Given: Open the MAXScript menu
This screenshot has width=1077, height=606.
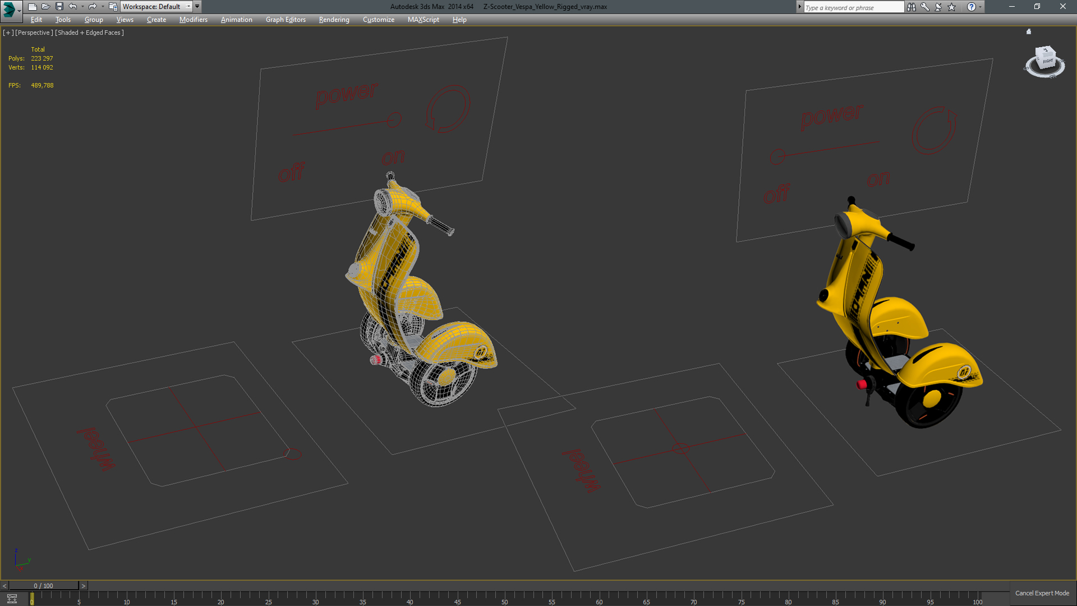Looking at the screenshot, I should pos(423,20).
